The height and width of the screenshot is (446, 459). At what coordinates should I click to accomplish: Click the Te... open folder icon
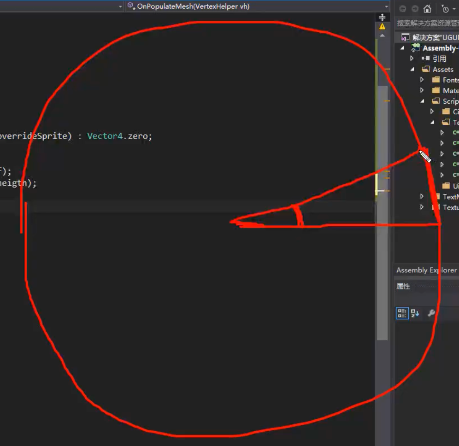[x=446, y=122]
